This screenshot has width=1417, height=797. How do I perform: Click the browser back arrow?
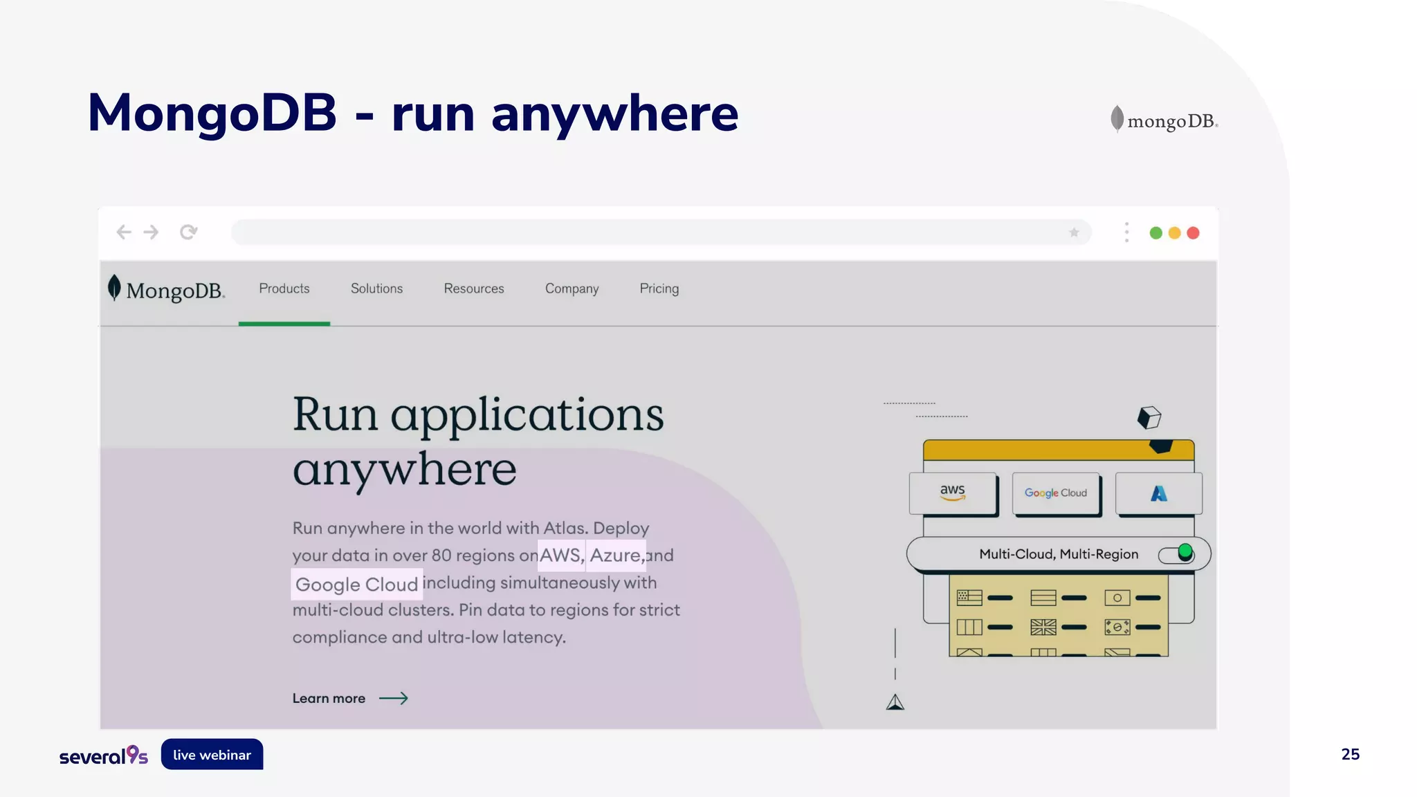coord(124,232)
